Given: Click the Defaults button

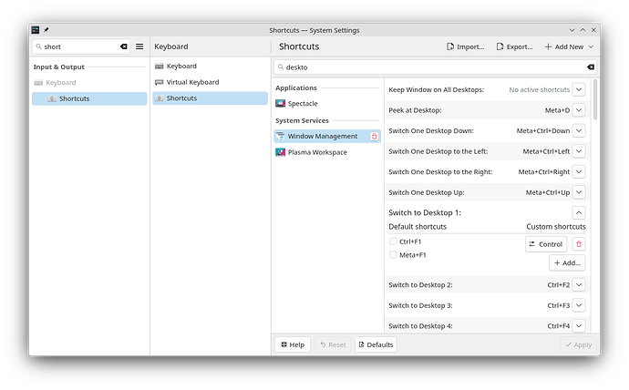Looking at the screenshot, I should tap(376, 344).
